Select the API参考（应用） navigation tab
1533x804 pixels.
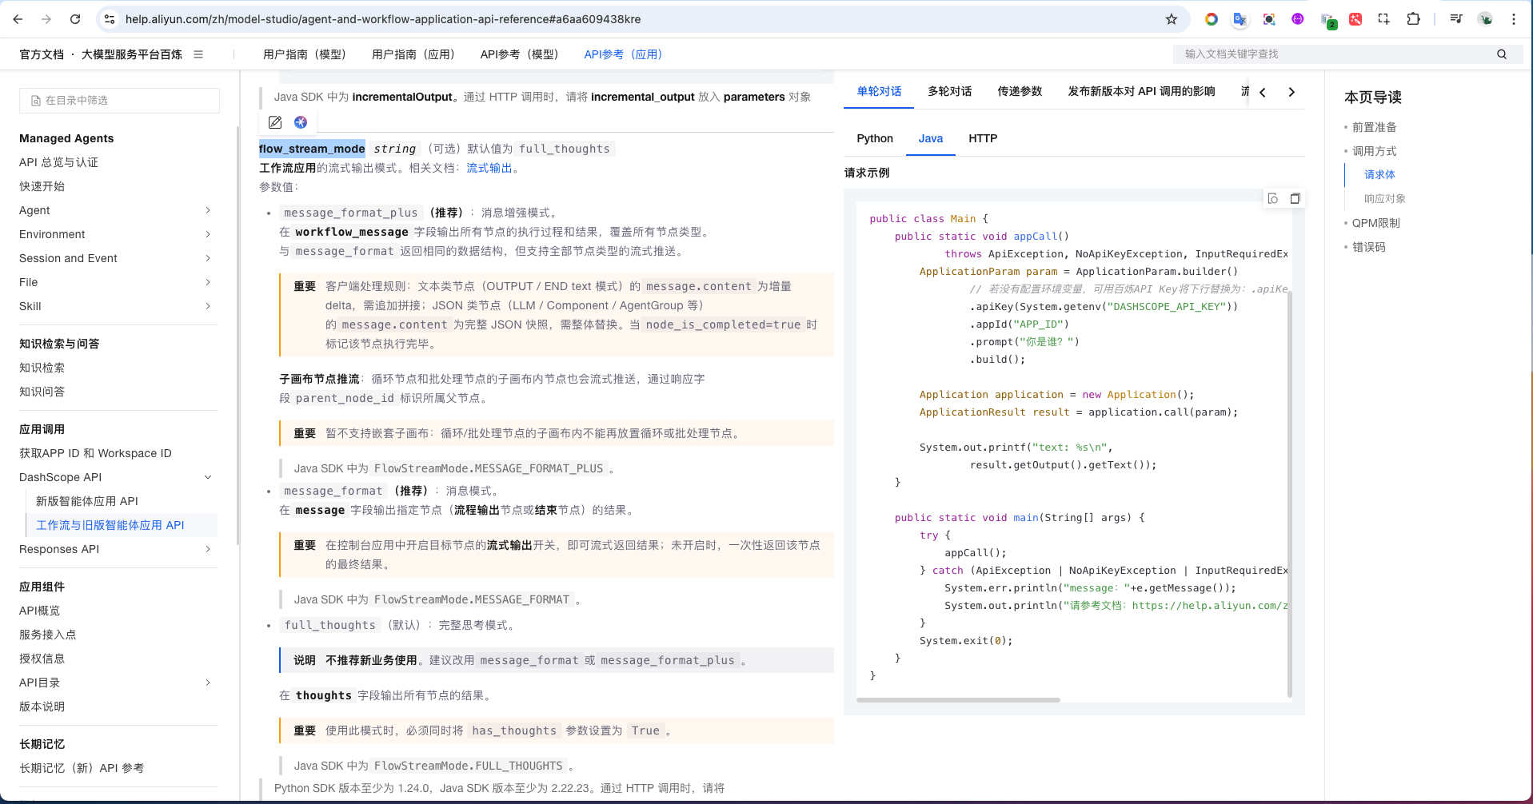pos(623,54)
